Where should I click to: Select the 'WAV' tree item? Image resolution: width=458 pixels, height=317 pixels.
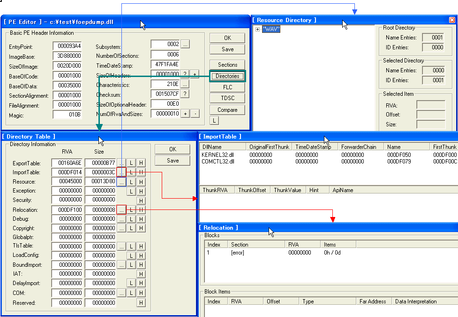pyautogui.click(x=271, y=29)
